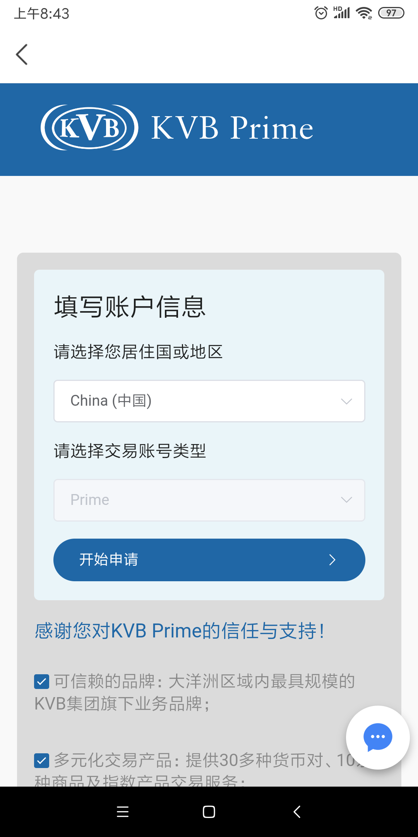Tap the 填写账户信息 heading
Viewport: 418px width, 837px height.
130,307
